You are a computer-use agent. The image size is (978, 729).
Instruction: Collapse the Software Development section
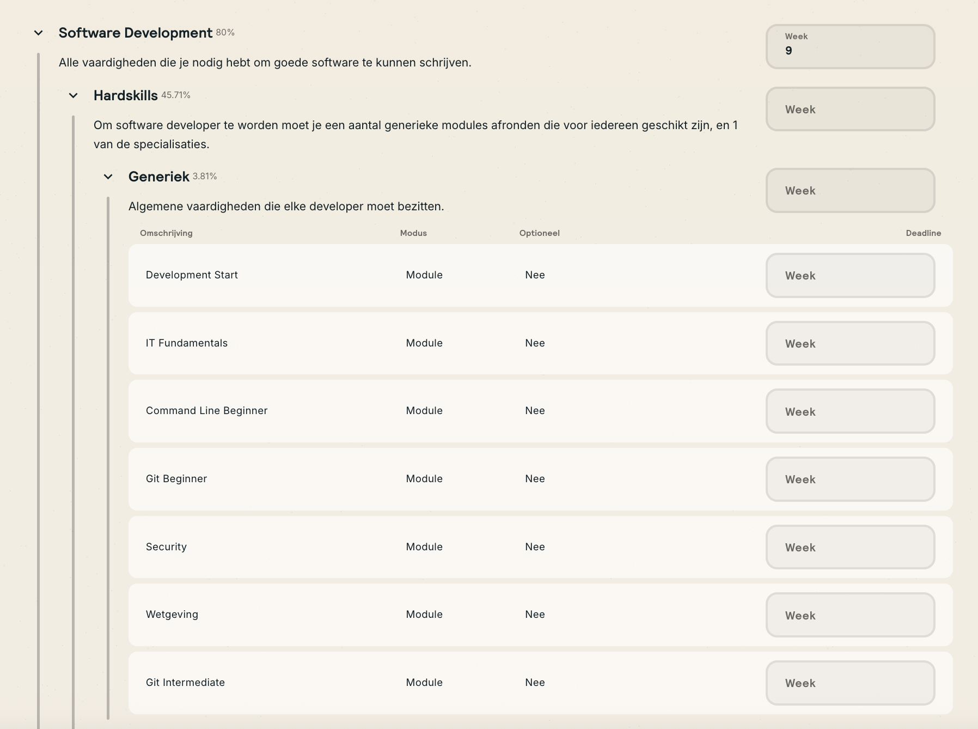pyautogui.click(x=39, y=33)
